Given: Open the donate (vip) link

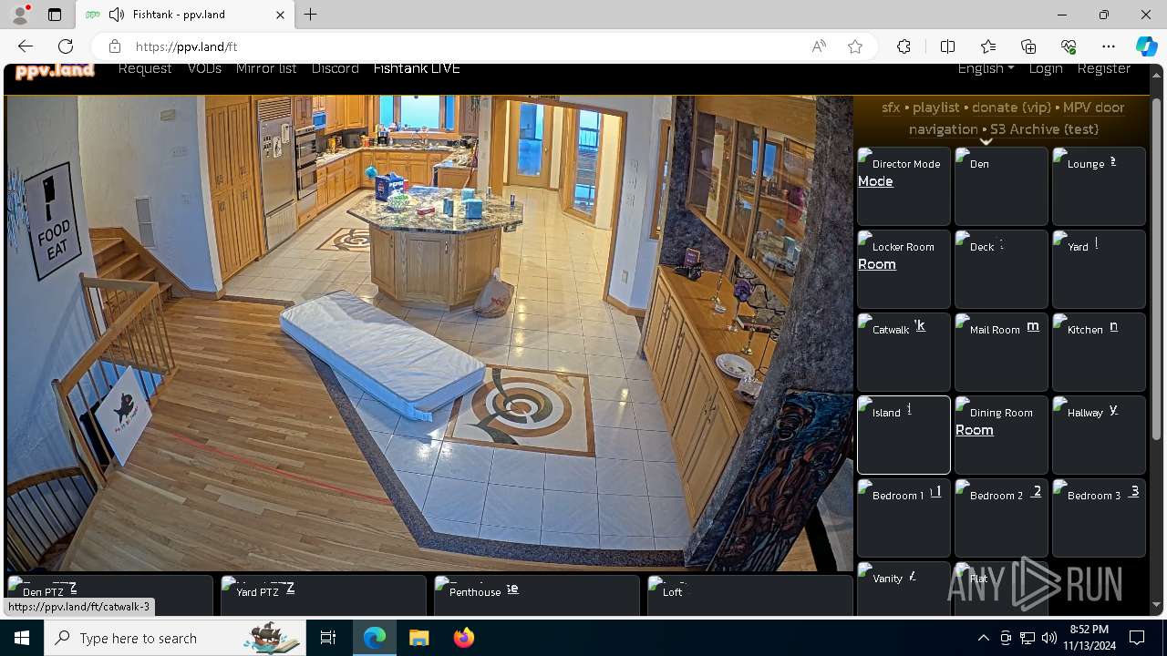Looking at the screenshot, I should pos(1011,108).
